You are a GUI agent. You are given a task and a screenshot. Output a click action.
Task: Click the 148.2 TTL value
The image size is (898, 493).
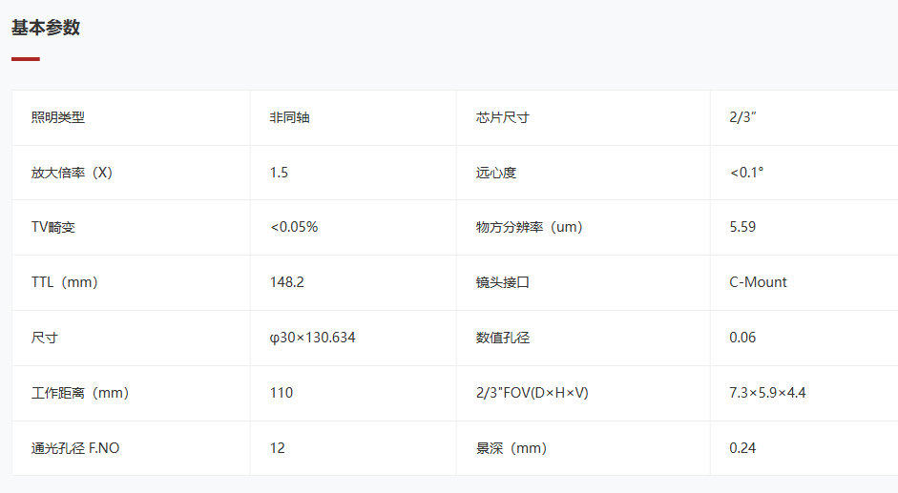tap(287, 282)
